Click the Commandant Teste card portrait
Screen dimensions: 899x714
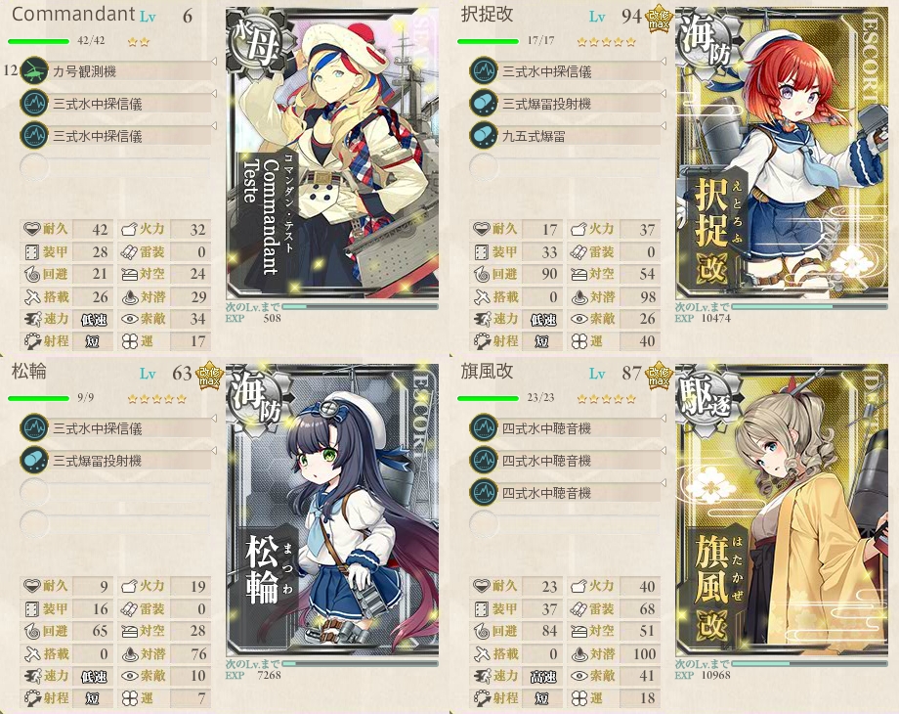(332, 154)
